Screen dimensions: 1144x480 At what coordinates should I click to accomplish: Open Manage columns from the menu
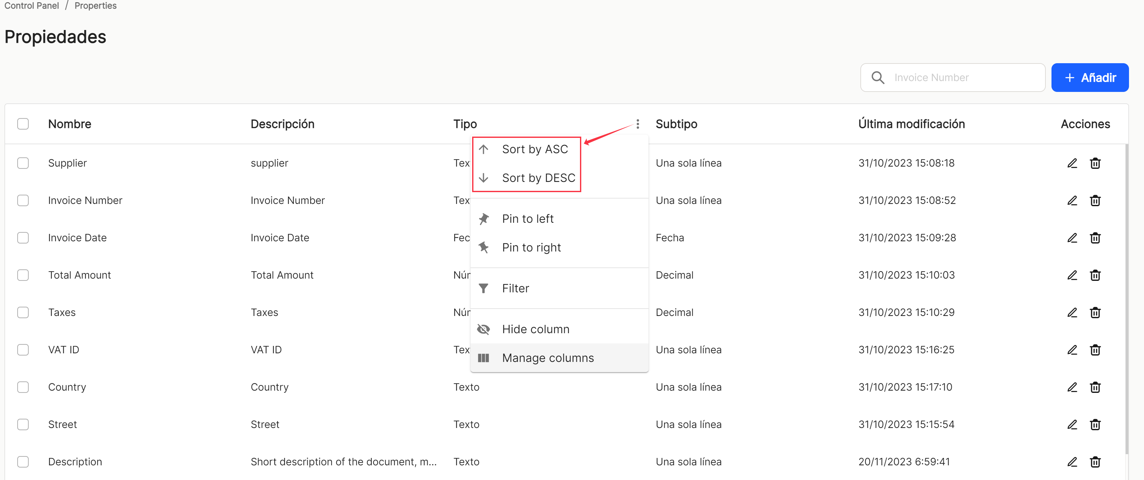point(559,358)
